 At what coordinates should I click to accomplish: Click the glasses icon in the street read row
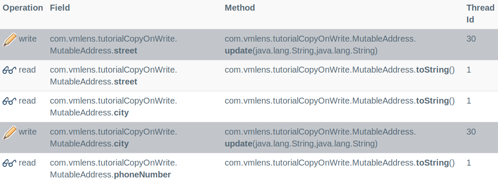pos(9,70)
